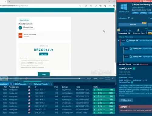Screen dimensions: 152x116
Task: Open the Edge Favorites toolbar icon
Action: (x=96, y=6)
